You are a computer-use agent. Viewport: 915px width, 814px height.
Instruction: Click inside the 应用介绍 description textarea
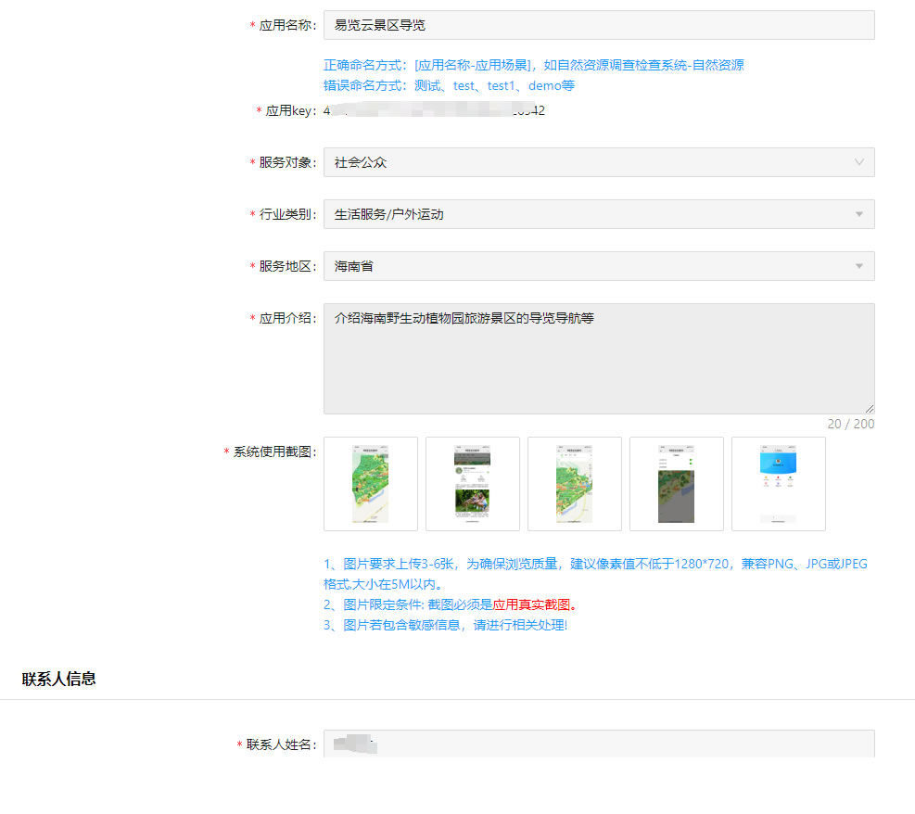pyautogui.click(x=598, y=357)
